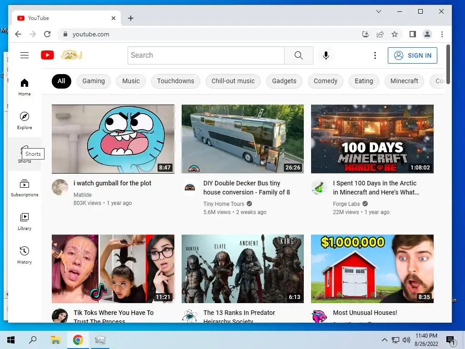The height and width of the screenshot is (349, 465).
Task: Select the Minecraft filter chip
Action: [404, 81]
